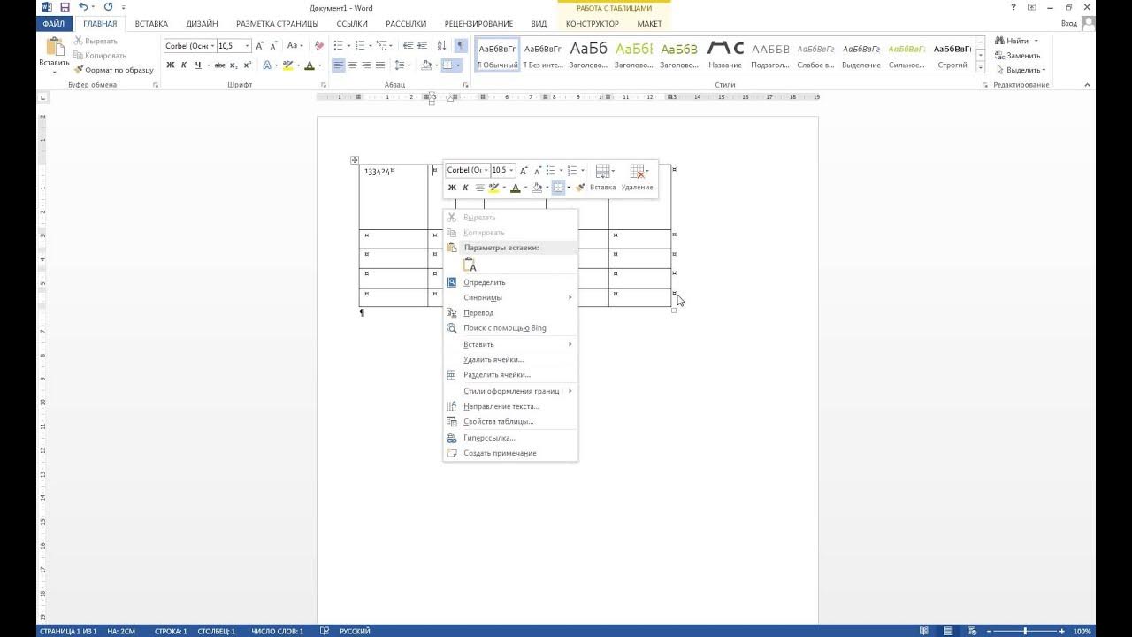Expand the Styles gallery more arrow
Screen dimensions: 1132x637
click(980, 67)
